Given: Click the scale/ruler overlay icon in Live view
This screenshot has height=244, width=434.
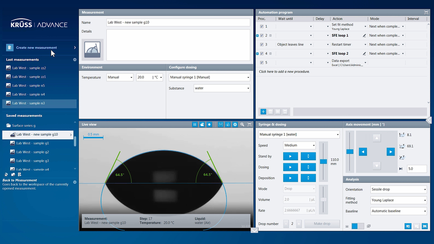Looking at the screenshot, I should coord(220,124).
